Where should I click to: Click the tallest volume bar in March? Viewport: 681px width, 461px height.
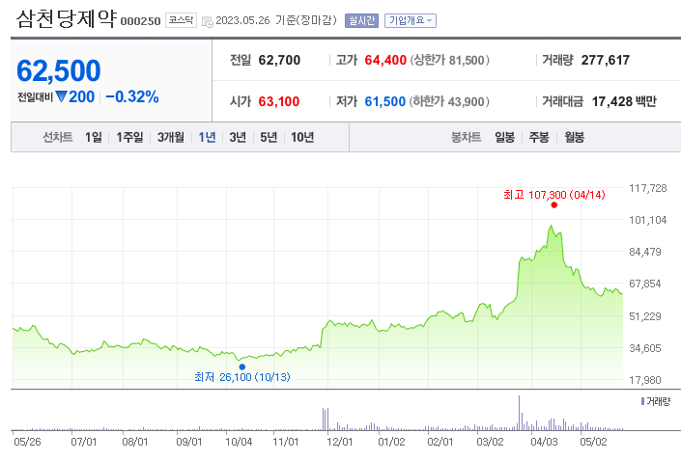click(x=519, y=413)
